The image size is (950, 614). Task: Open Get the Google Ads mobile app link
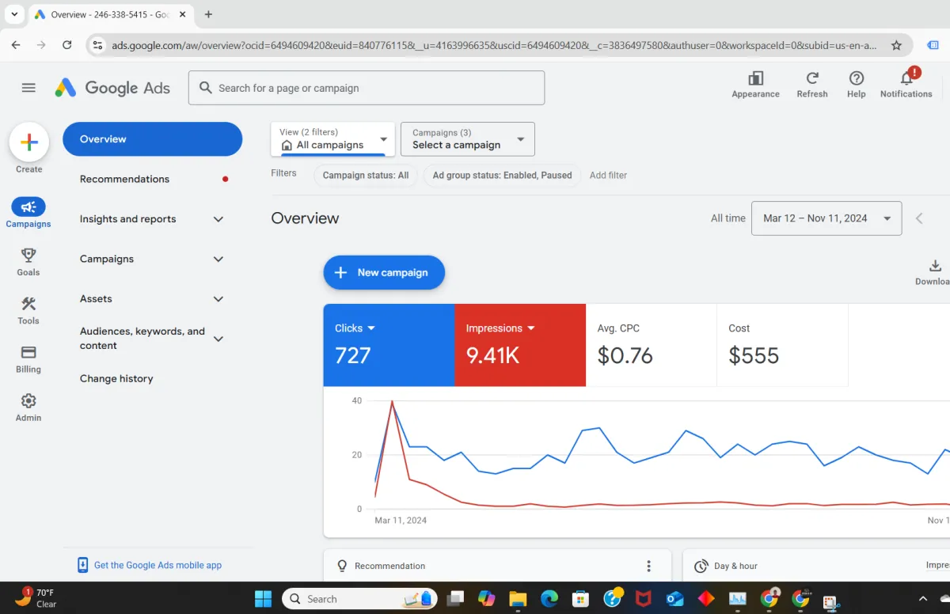158,565
